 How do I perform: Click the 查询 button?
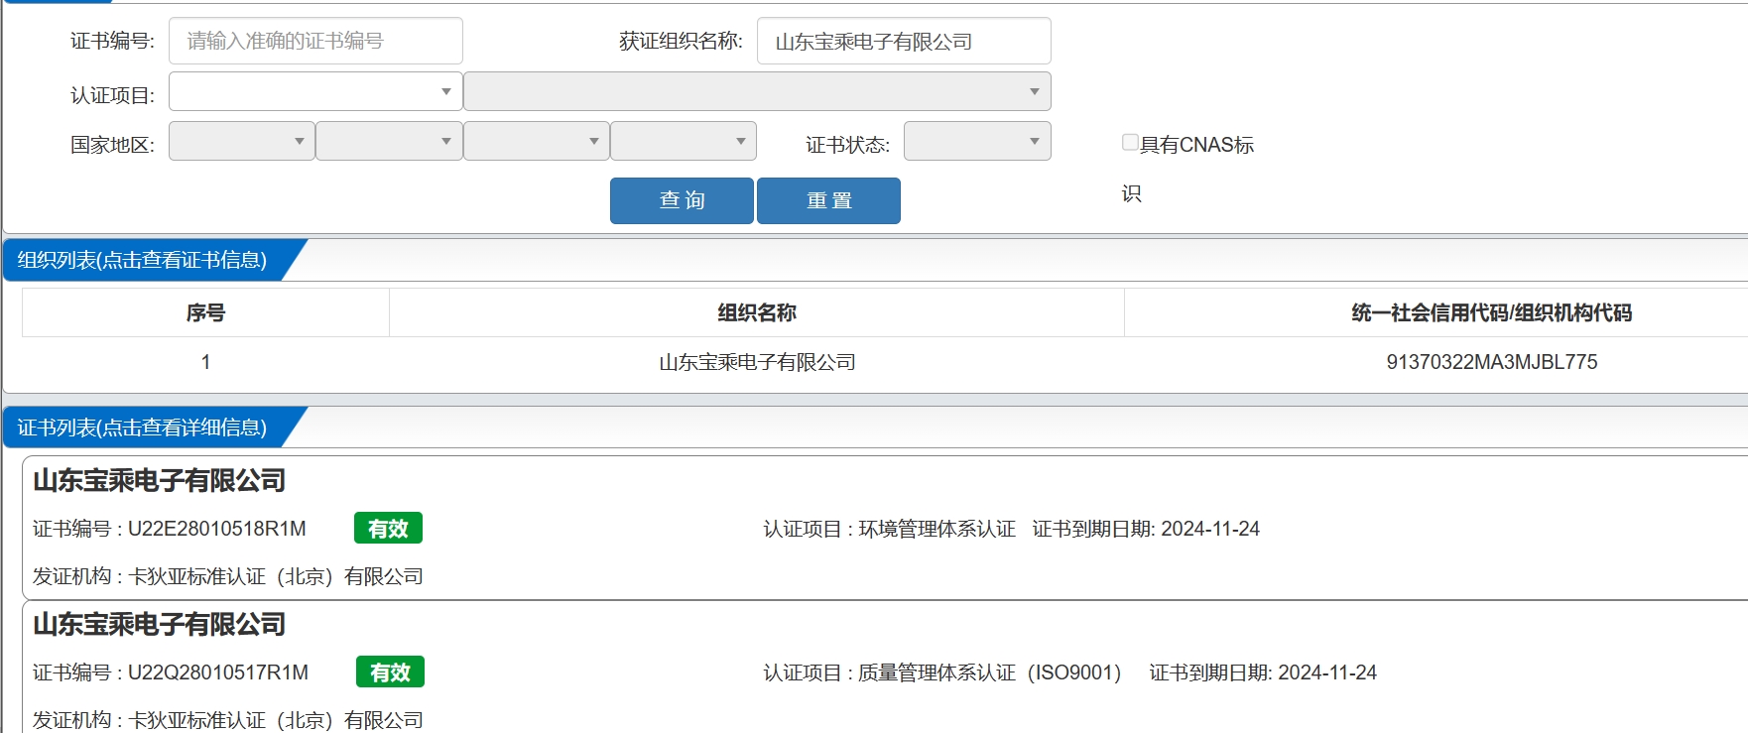click(682, 200)
